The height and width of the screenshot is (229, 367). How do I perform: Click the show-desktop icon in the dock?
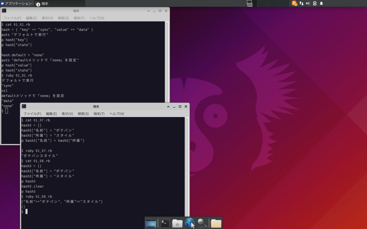coord(151,223)
